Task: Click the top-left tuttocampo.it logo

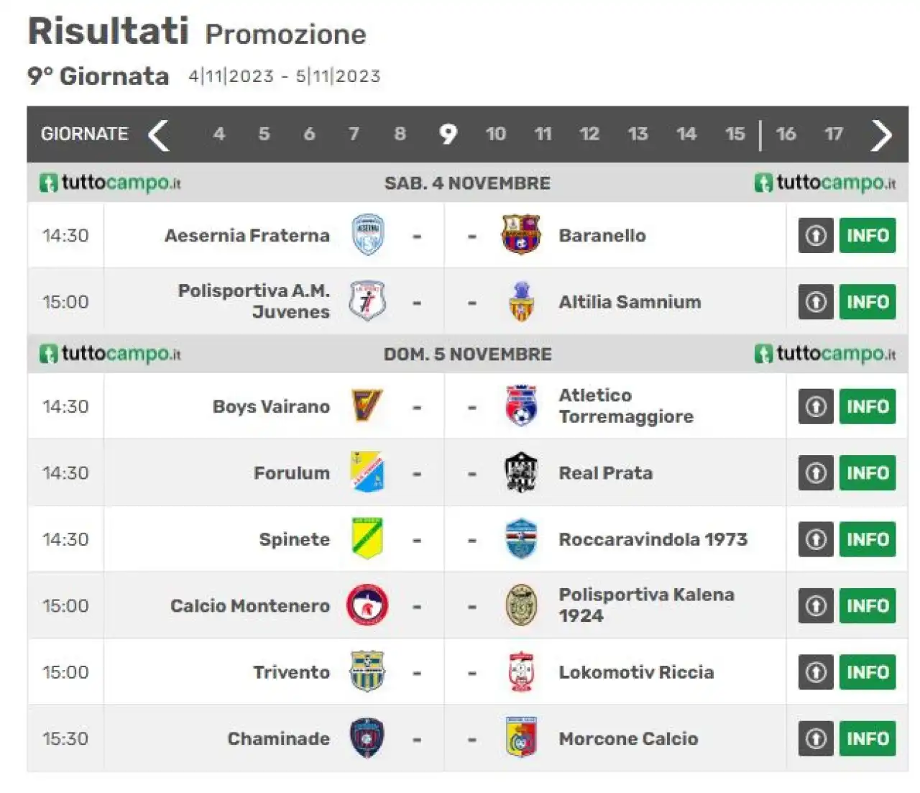Action: pyautogui.click(x=110, y=183)
